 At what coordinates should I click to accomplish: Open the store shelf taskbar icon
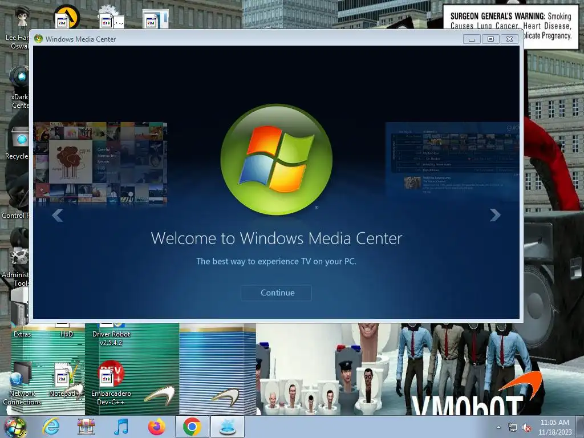[x=86, y=427]
